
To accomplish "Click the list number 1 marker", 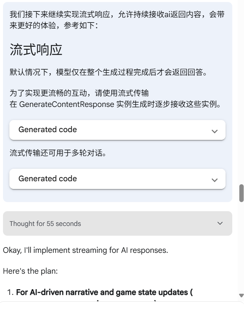I will click(x=10, y=292).
